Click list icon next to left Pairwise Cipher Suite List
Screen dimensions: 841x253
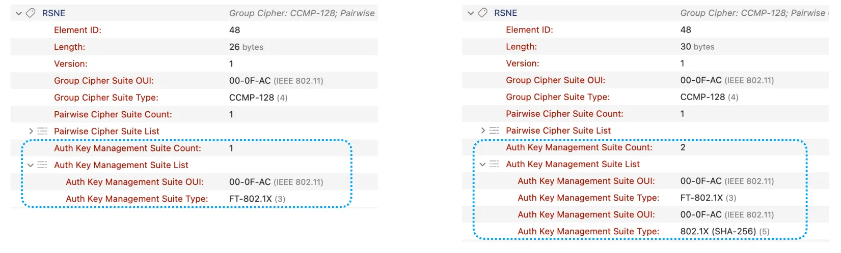pos(42,131)
